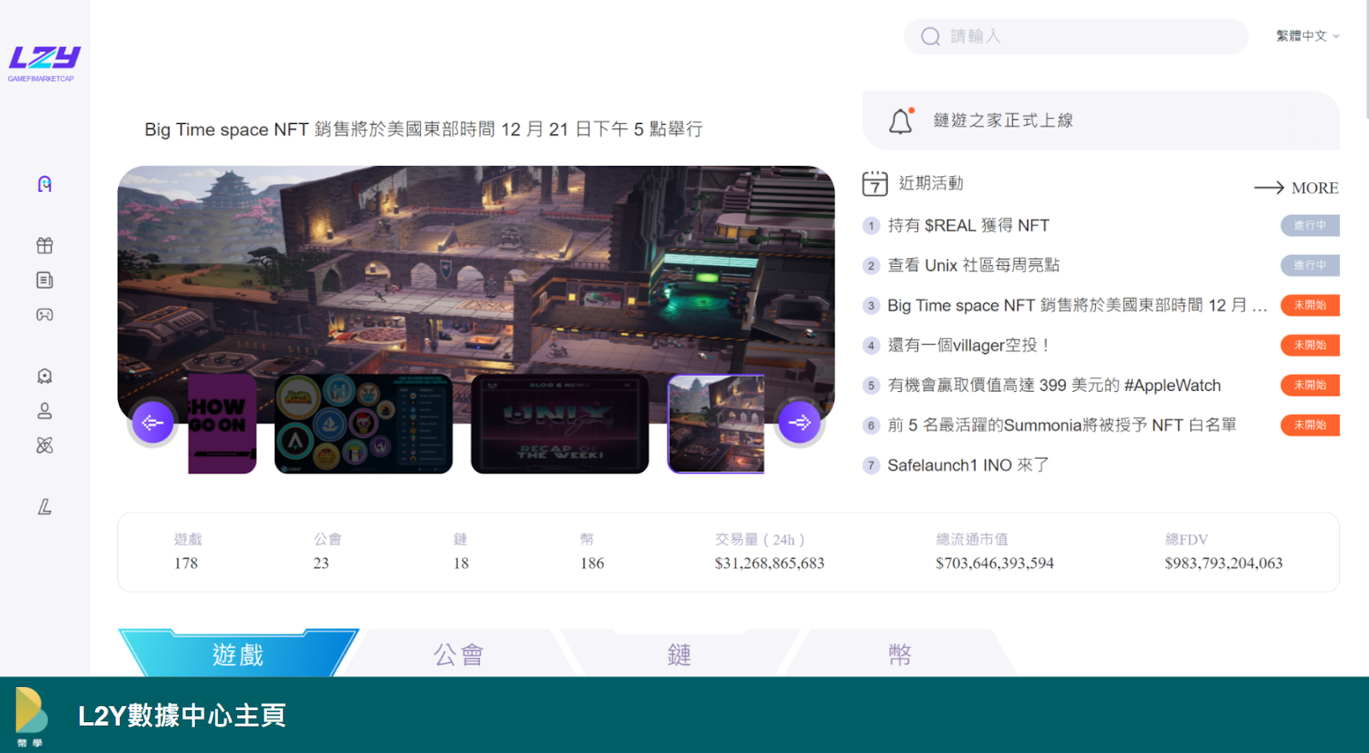Click the 鏈 count 18
This screenshot has height=753, width=1369.
(x=461, y=563)
